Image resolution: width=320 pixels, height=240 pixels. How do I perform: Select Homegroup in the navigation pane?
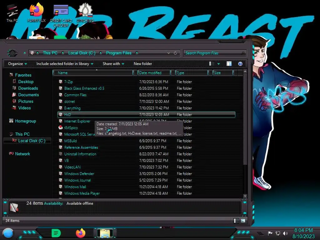pyautogui.click(x=25, y=121)
